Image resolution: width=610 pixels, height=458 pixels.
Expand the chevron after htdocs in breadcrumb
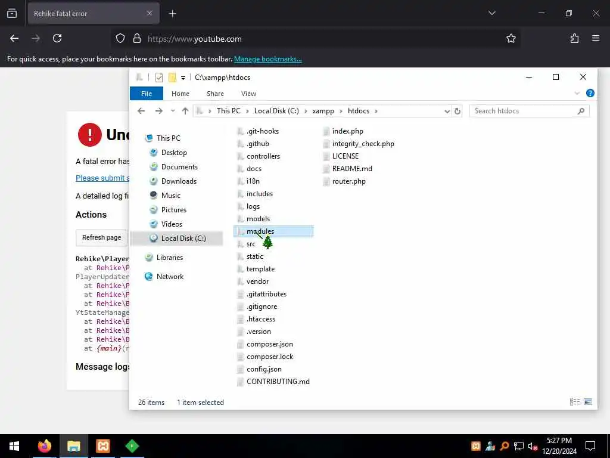pos(376,112)
